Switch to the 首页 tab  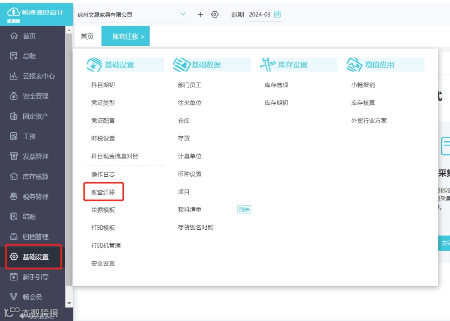coord(87,36)
